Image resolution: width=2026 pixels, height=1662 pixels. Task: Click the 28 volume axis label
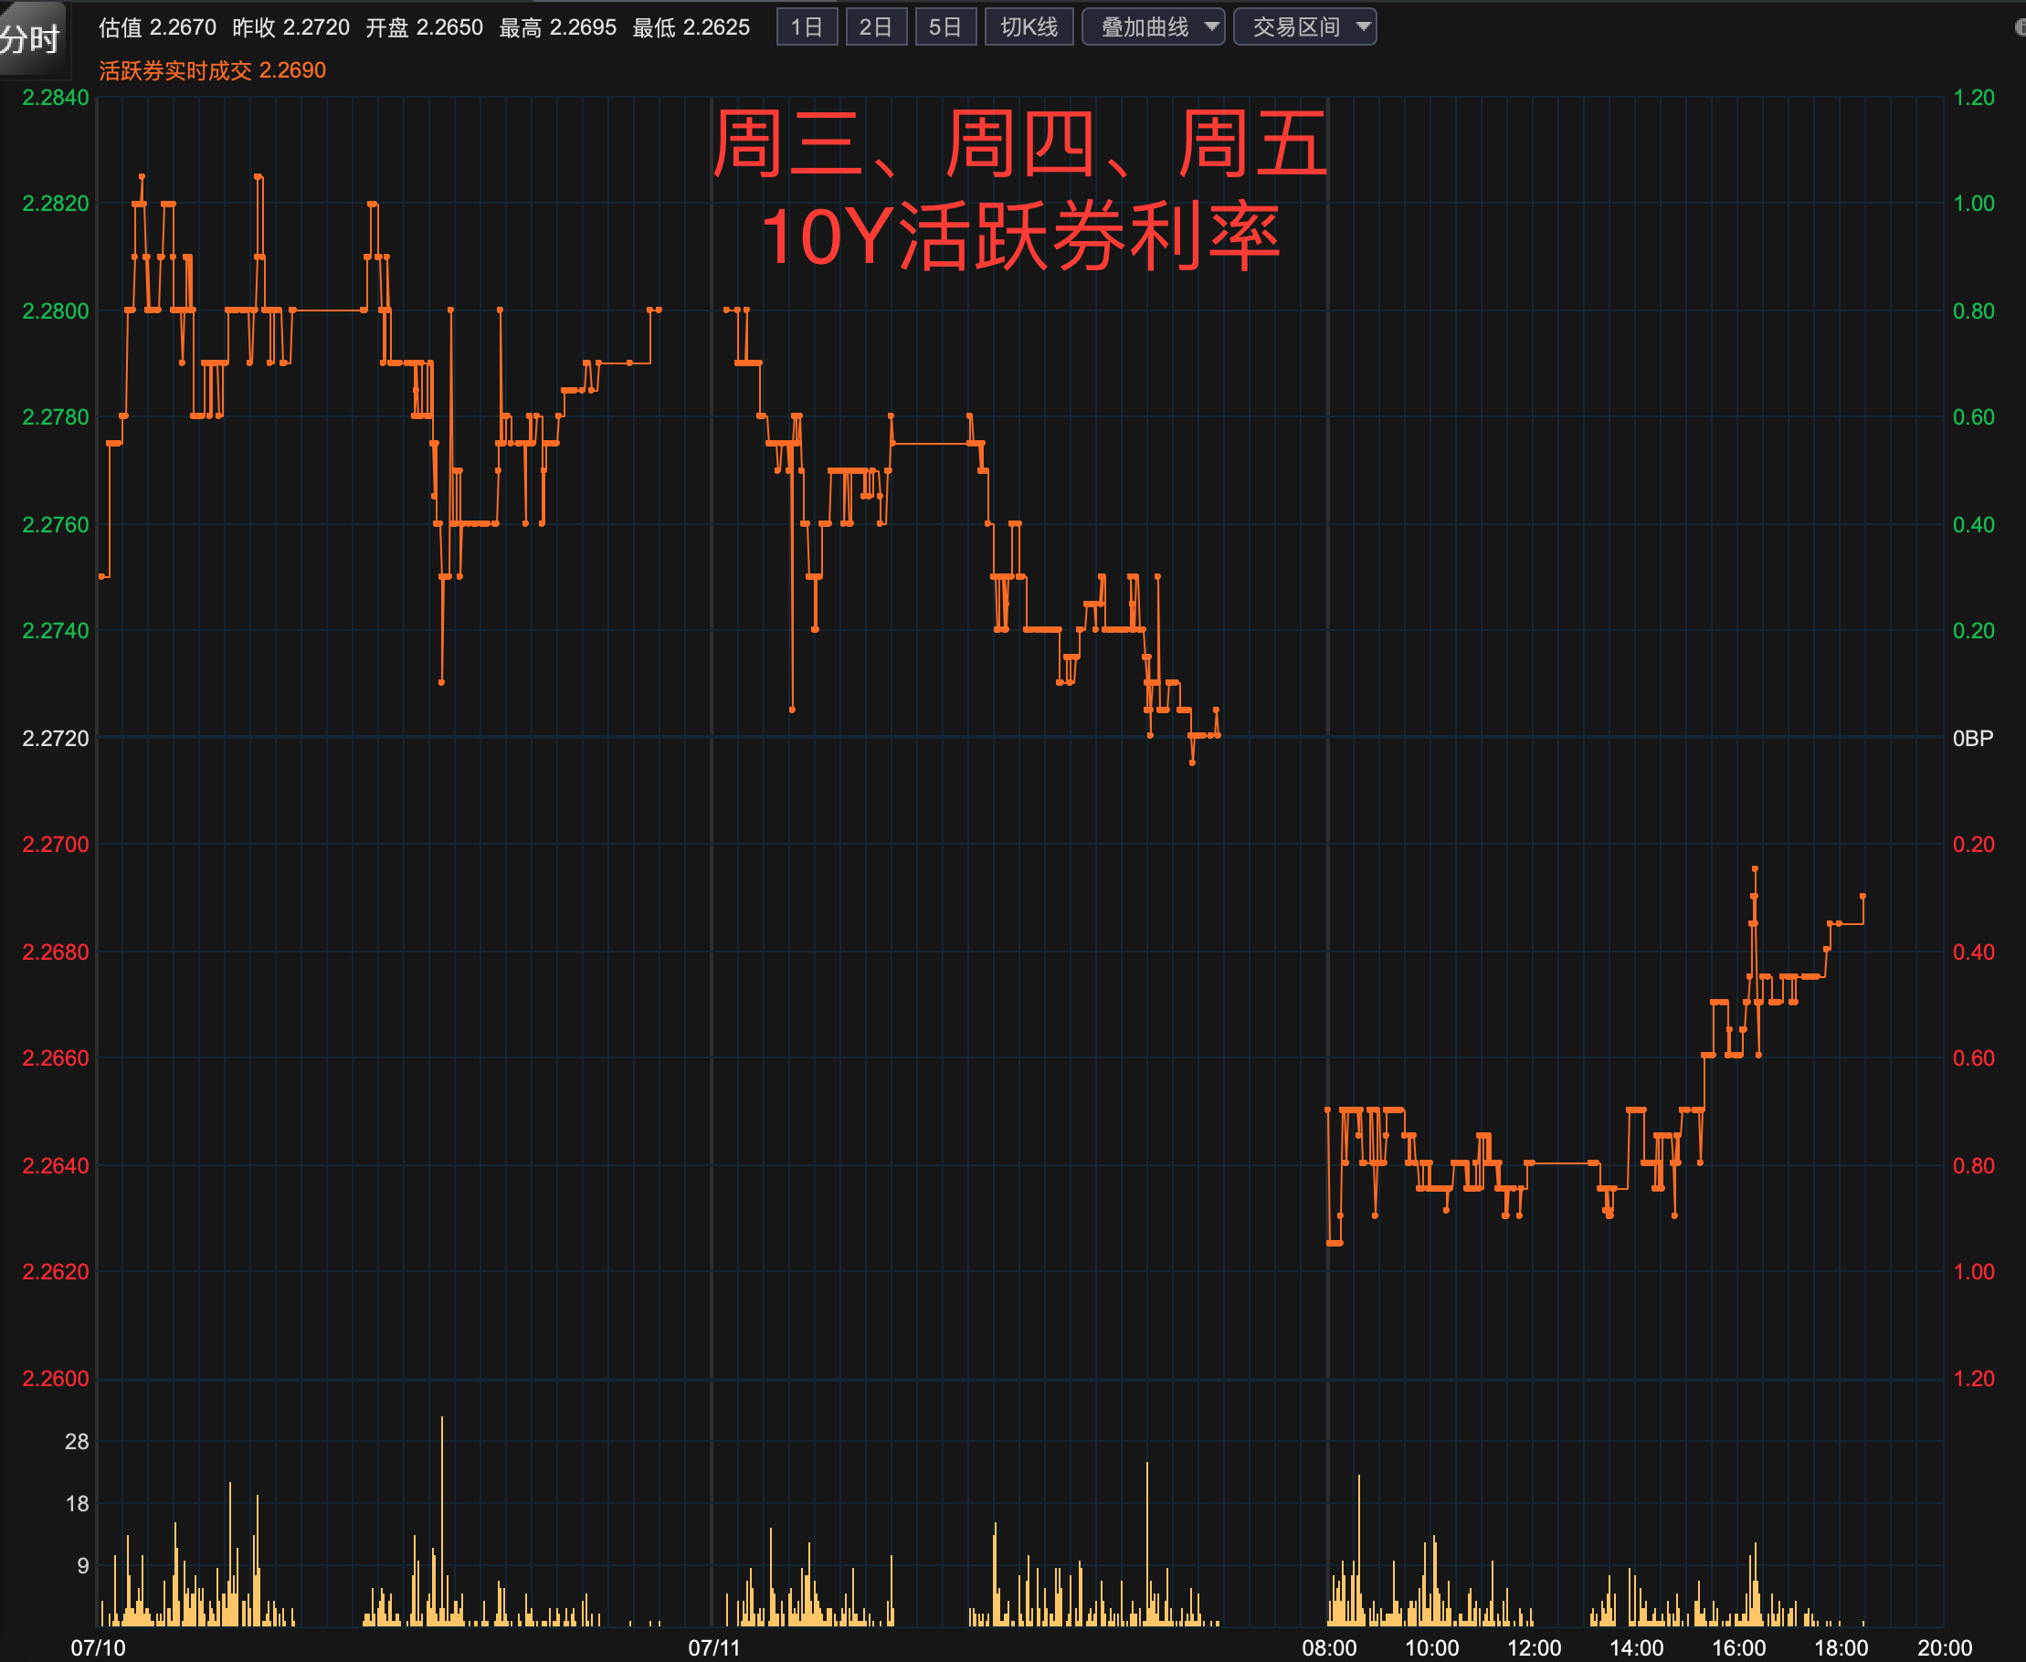pos(77,1441)
